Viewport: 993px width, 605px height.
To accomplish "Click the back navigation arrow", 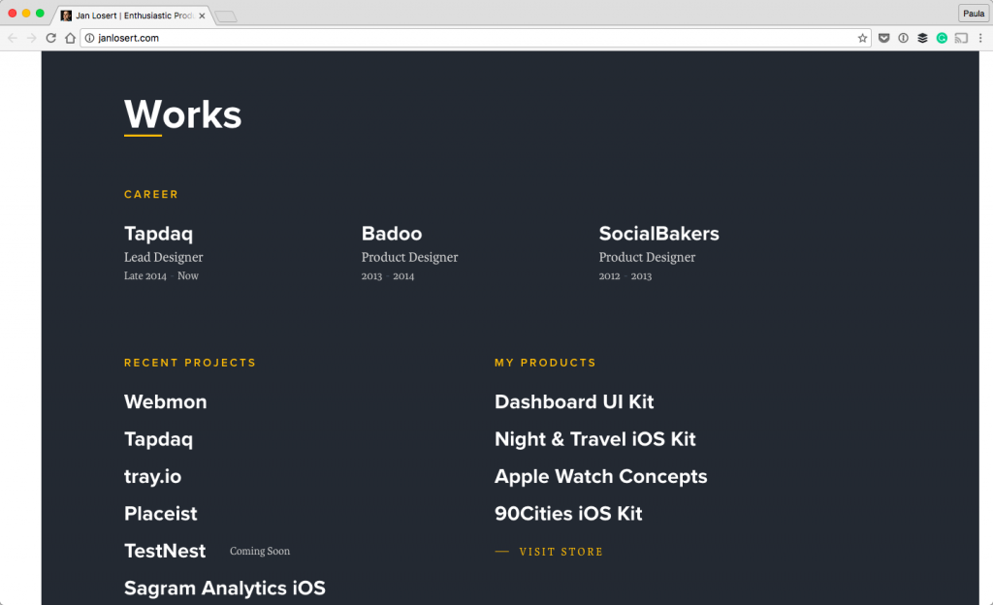I will coord(13,38).
